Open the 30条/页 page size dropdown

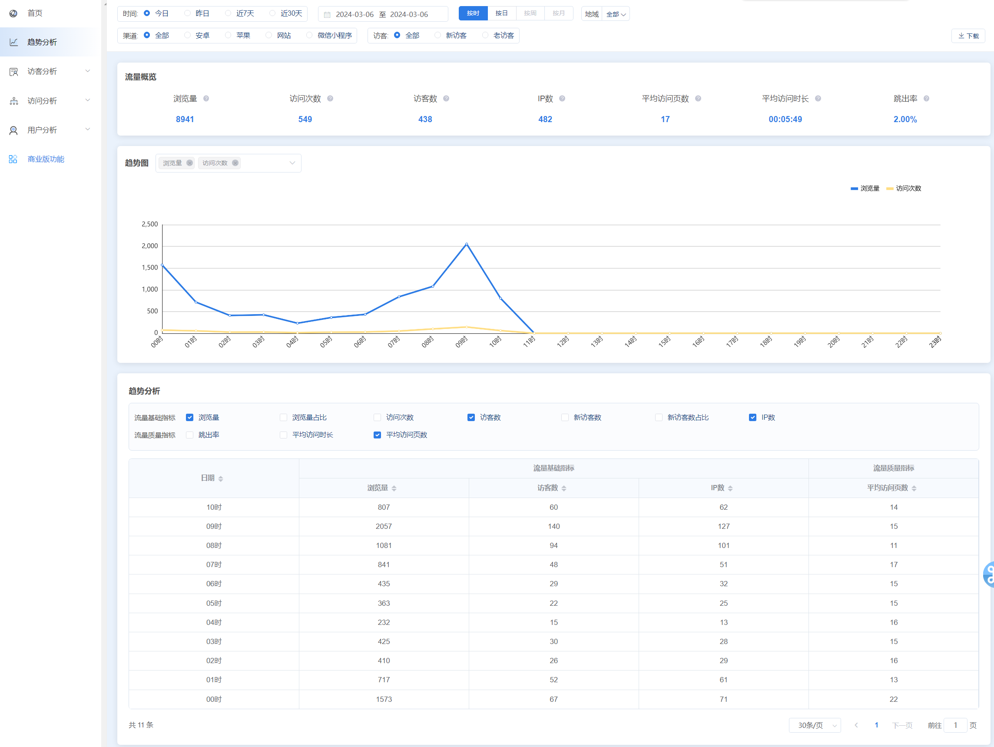pos(814,725)
